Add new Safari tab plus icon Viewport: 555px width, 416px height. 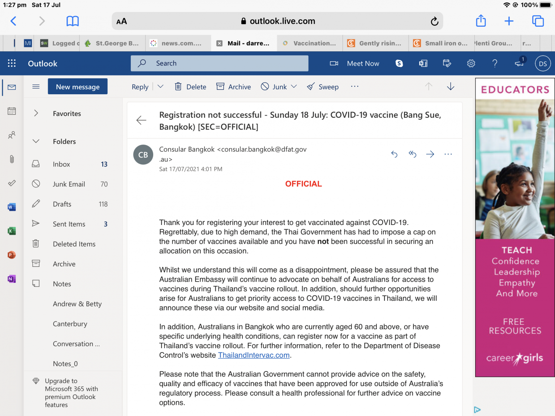(x=509, y=21)
